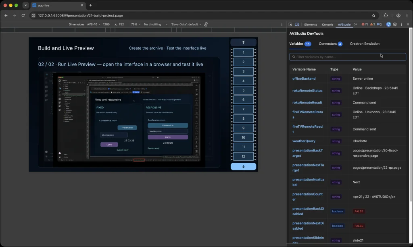Open the 75% zoom dropdown
This screenshot has width=413, height=247.
click(136, 25)
